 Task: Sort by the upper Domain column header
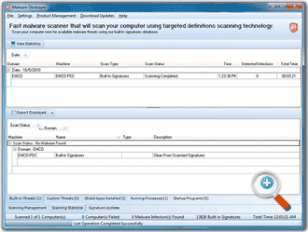[x=13, y=64]
